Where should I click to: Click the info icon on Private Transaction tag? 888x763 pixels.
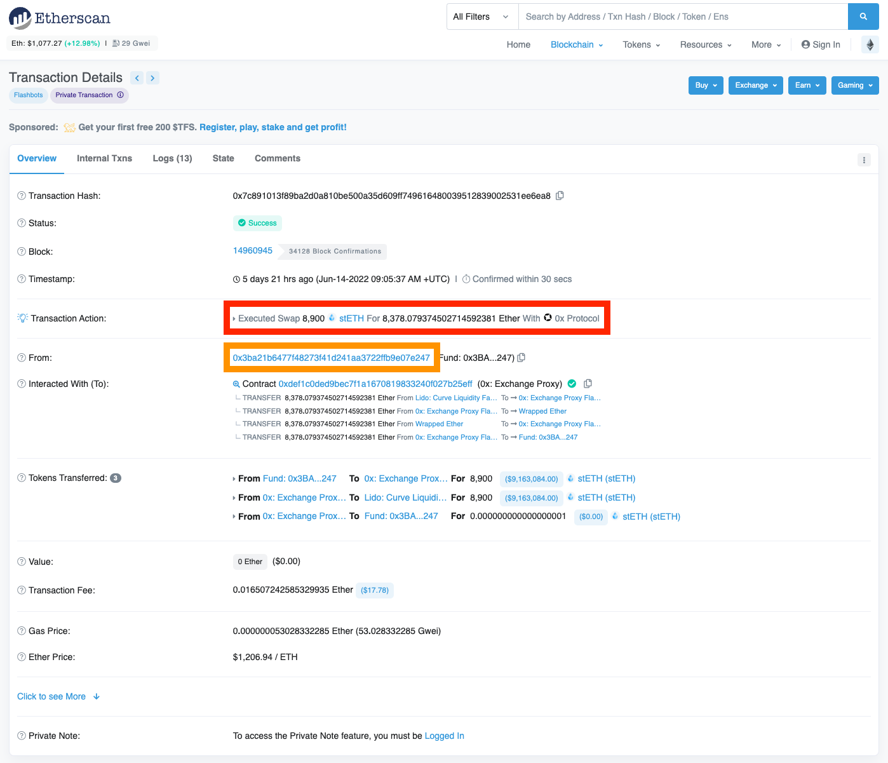pos(120,95)
